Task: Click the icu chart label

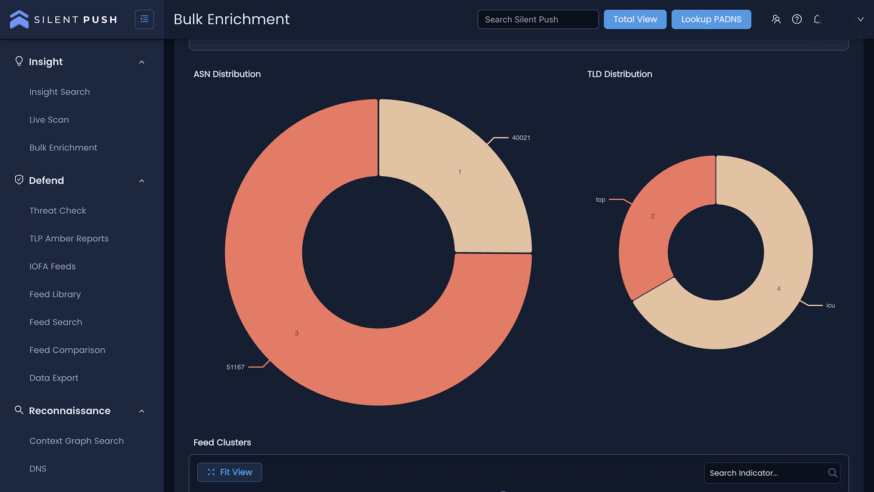Action: [830, 305]
